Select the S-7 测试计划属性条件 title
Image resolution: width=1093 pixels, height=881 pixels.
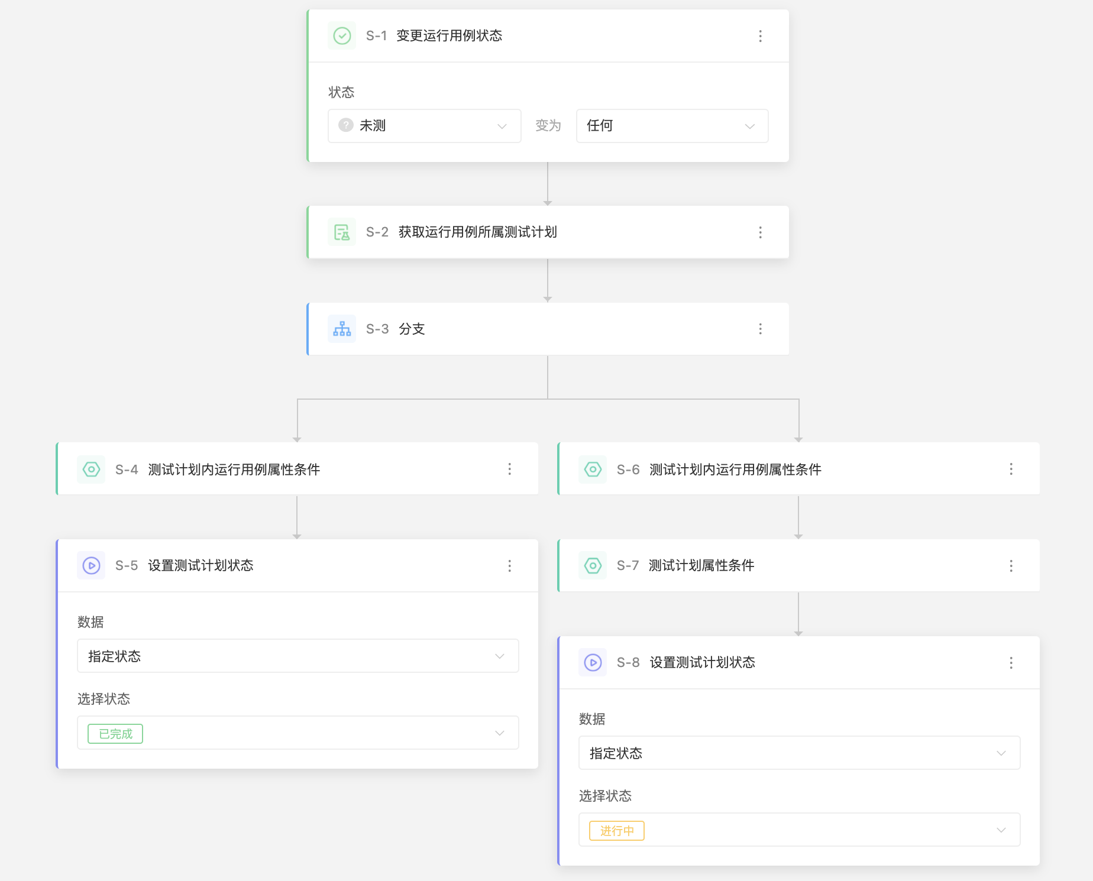coord(701,565)
